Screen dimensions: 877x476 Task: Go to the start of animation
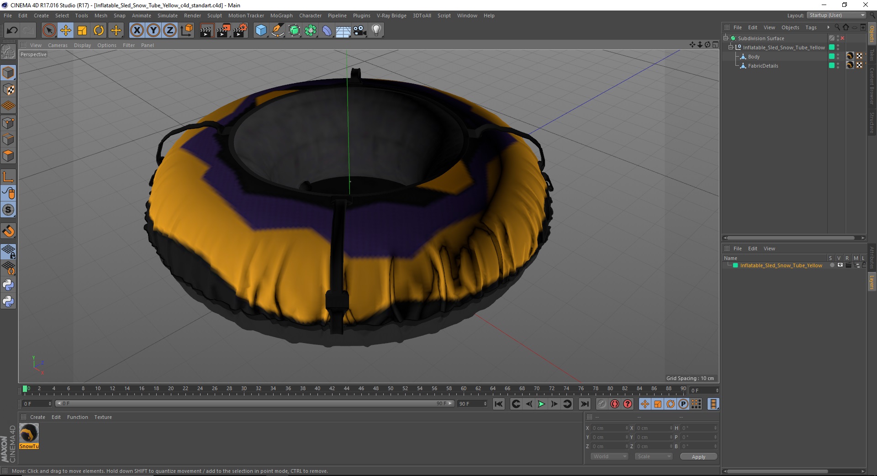click(498, 404)
